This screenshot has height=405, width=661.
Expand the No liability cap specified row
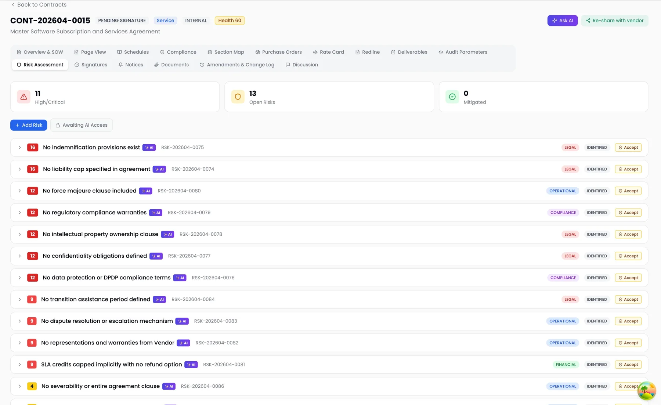[x=19, y=169]
